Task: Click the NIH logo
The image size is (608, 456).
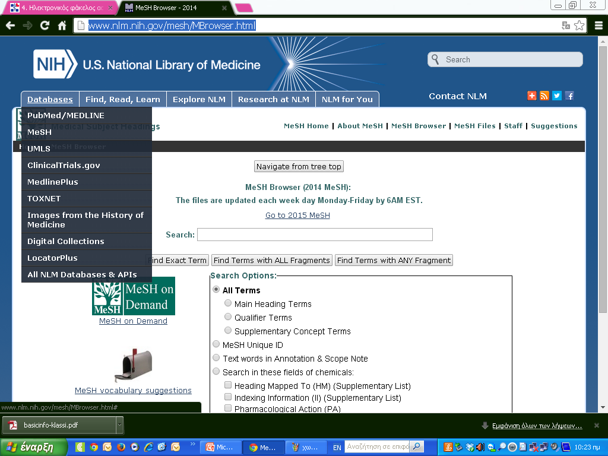Action: [x=55, y=64]
